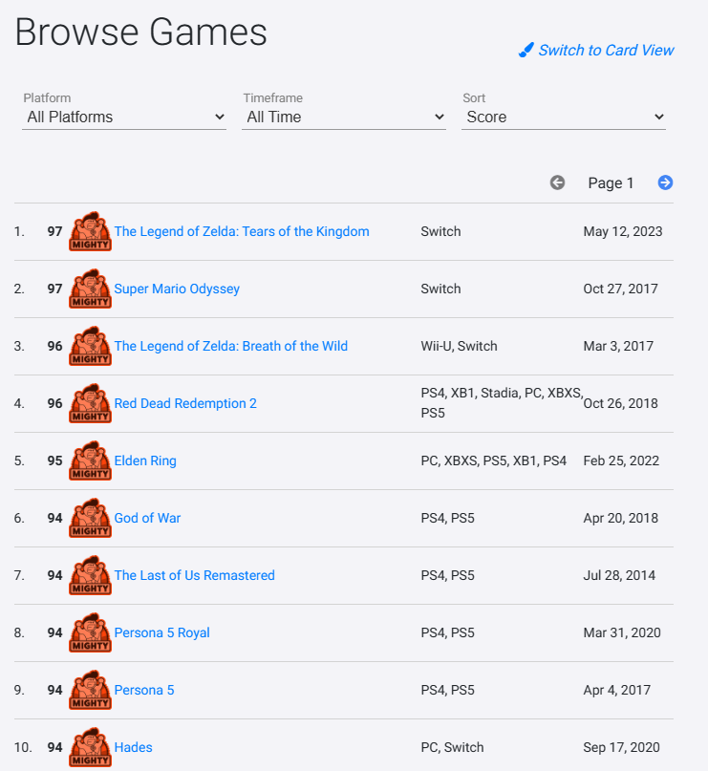708x771 pixels.
Task: Click the PC, Switch platform text for Hades
Action: (452, 747)
